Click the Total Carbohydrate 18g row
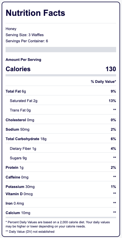 pyautogui.click(x=61, y=139)
